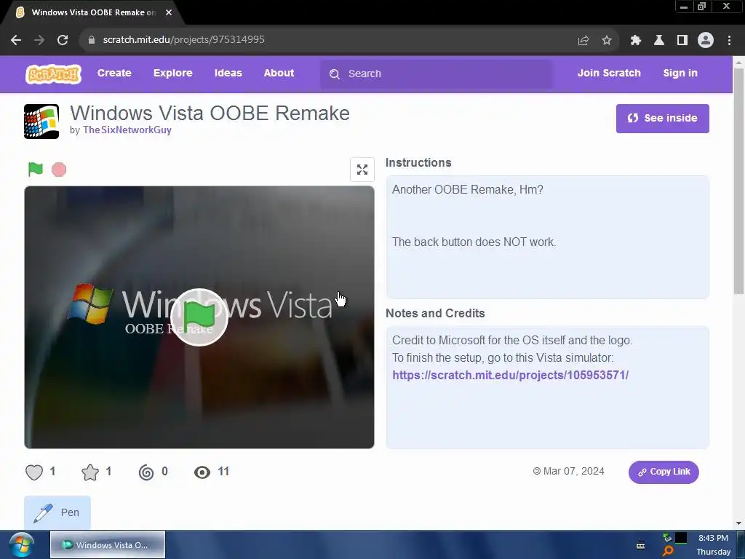Click Join Scratch
745x559 pixels.
[x=609, y=74]
